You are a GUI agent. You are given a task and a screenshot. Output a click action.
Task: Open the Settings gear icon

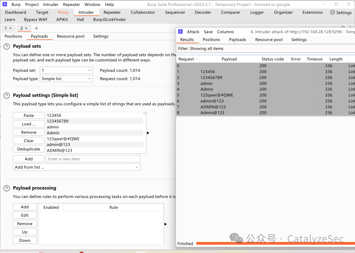[332, 12]
